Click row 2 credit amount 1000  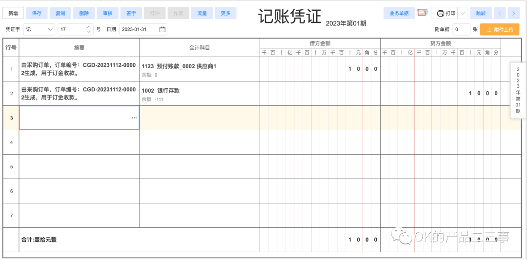click(x=483, y=93)
